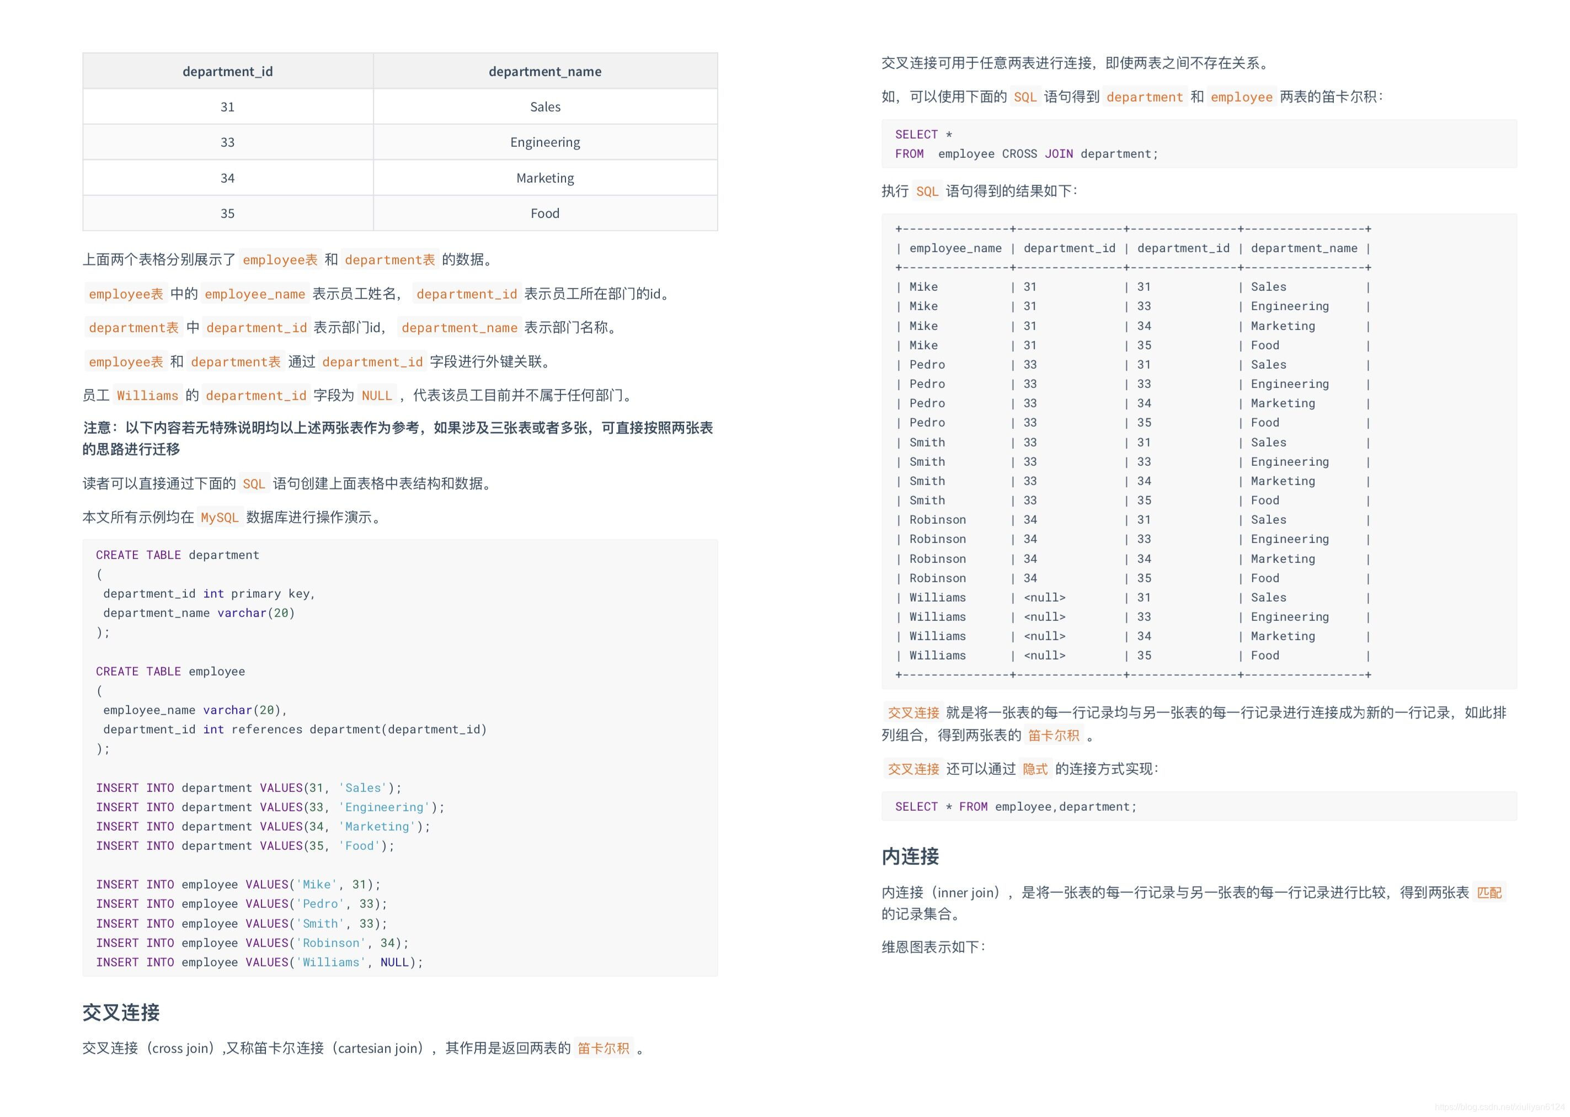Click the CREATE TABLE department code line
This screenshot has width=1570, height=1117.
pos(177,555)
